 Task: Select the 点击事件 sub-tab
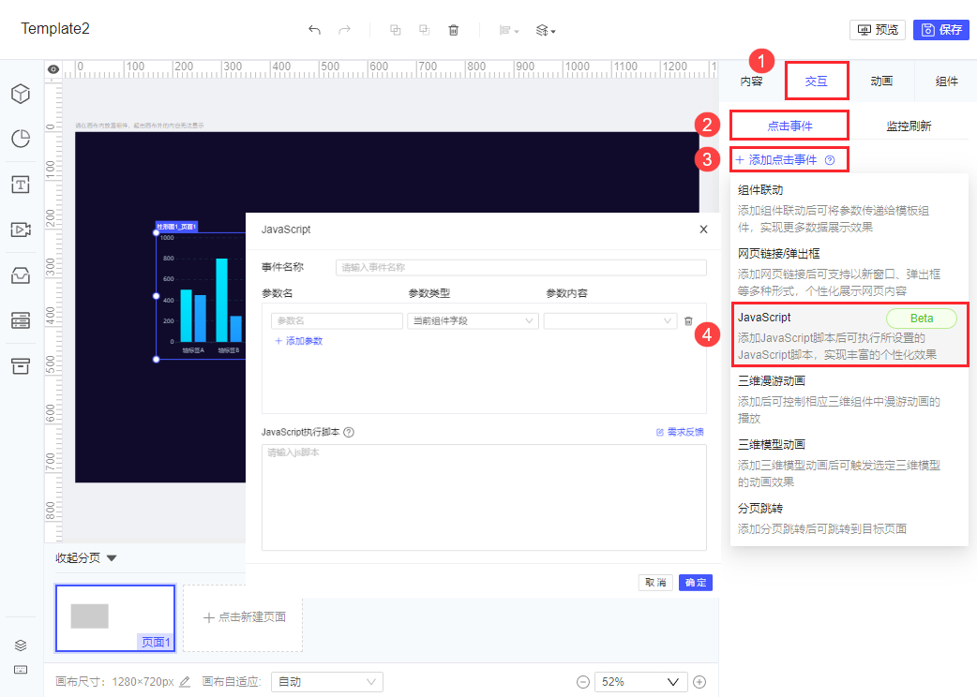pos(789,126)
